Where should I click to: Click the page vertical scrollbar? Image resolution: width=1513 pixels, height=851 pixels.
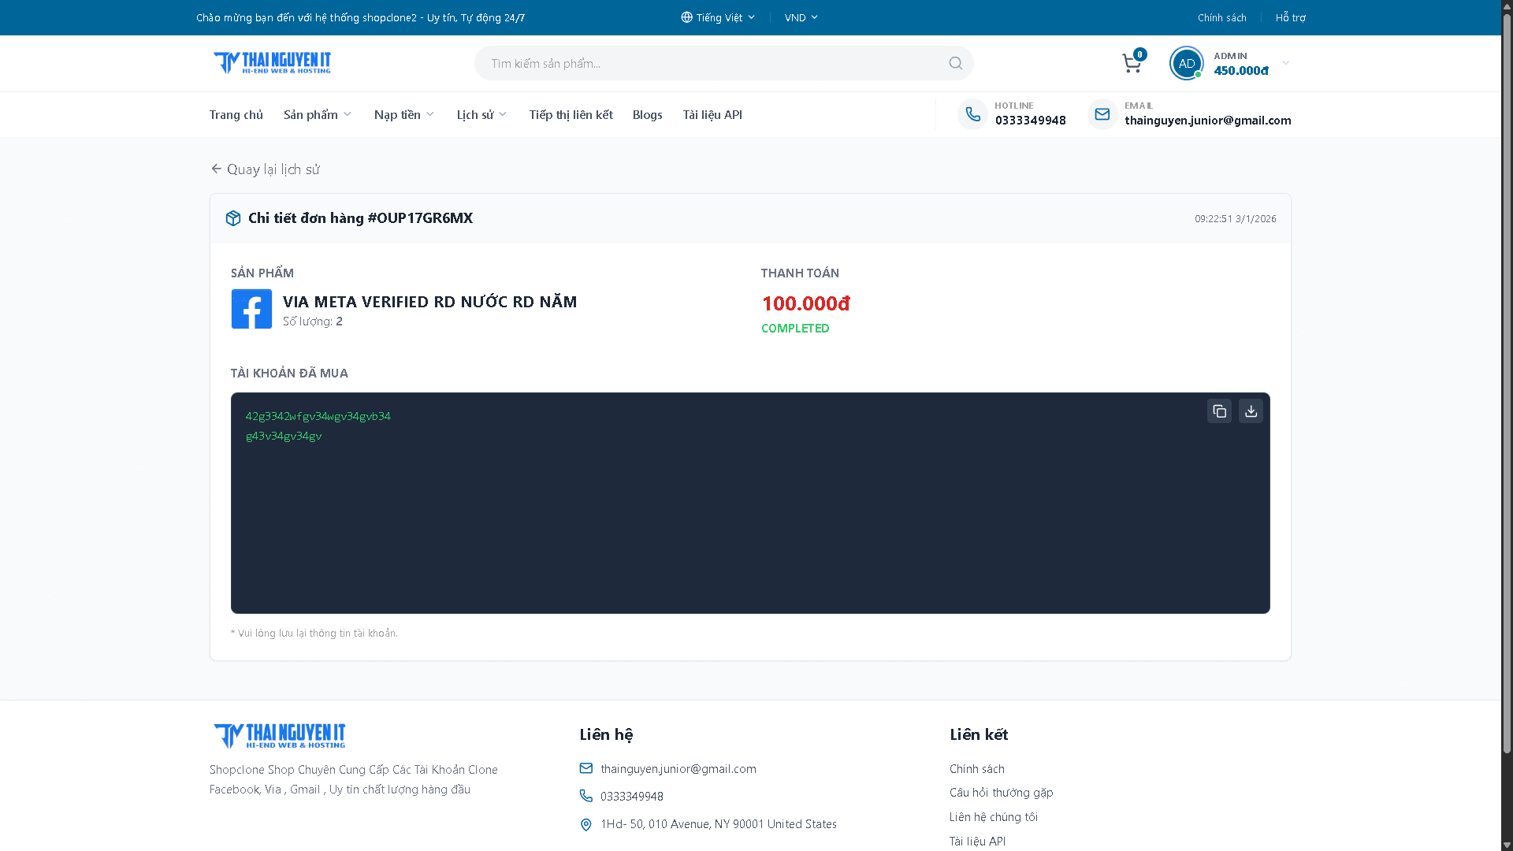point(1507,382)
